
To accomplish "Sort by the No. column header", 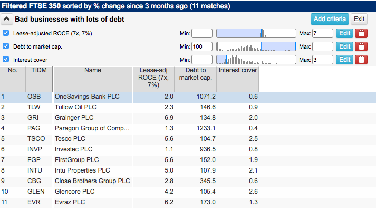I will [13, 79].
